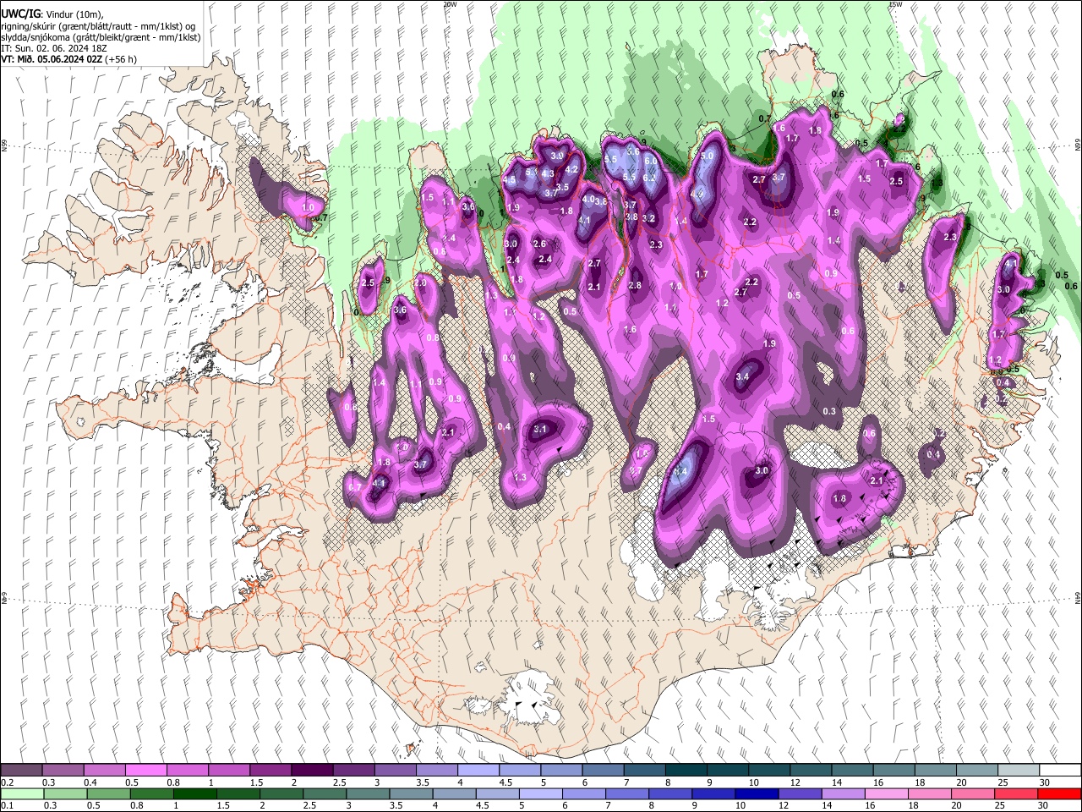This screenshot has height=812, width=1082.
Task: Pick the darkest purple swatch between 2 and 2.5
Action: [312, 771]
